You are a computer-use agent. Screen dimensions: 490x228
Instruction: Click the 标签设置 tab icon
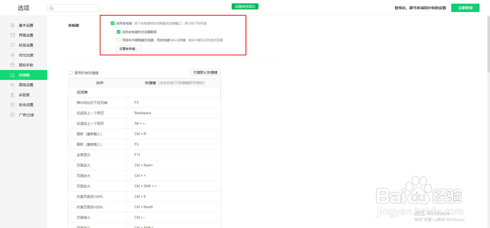tap(12, 45)
